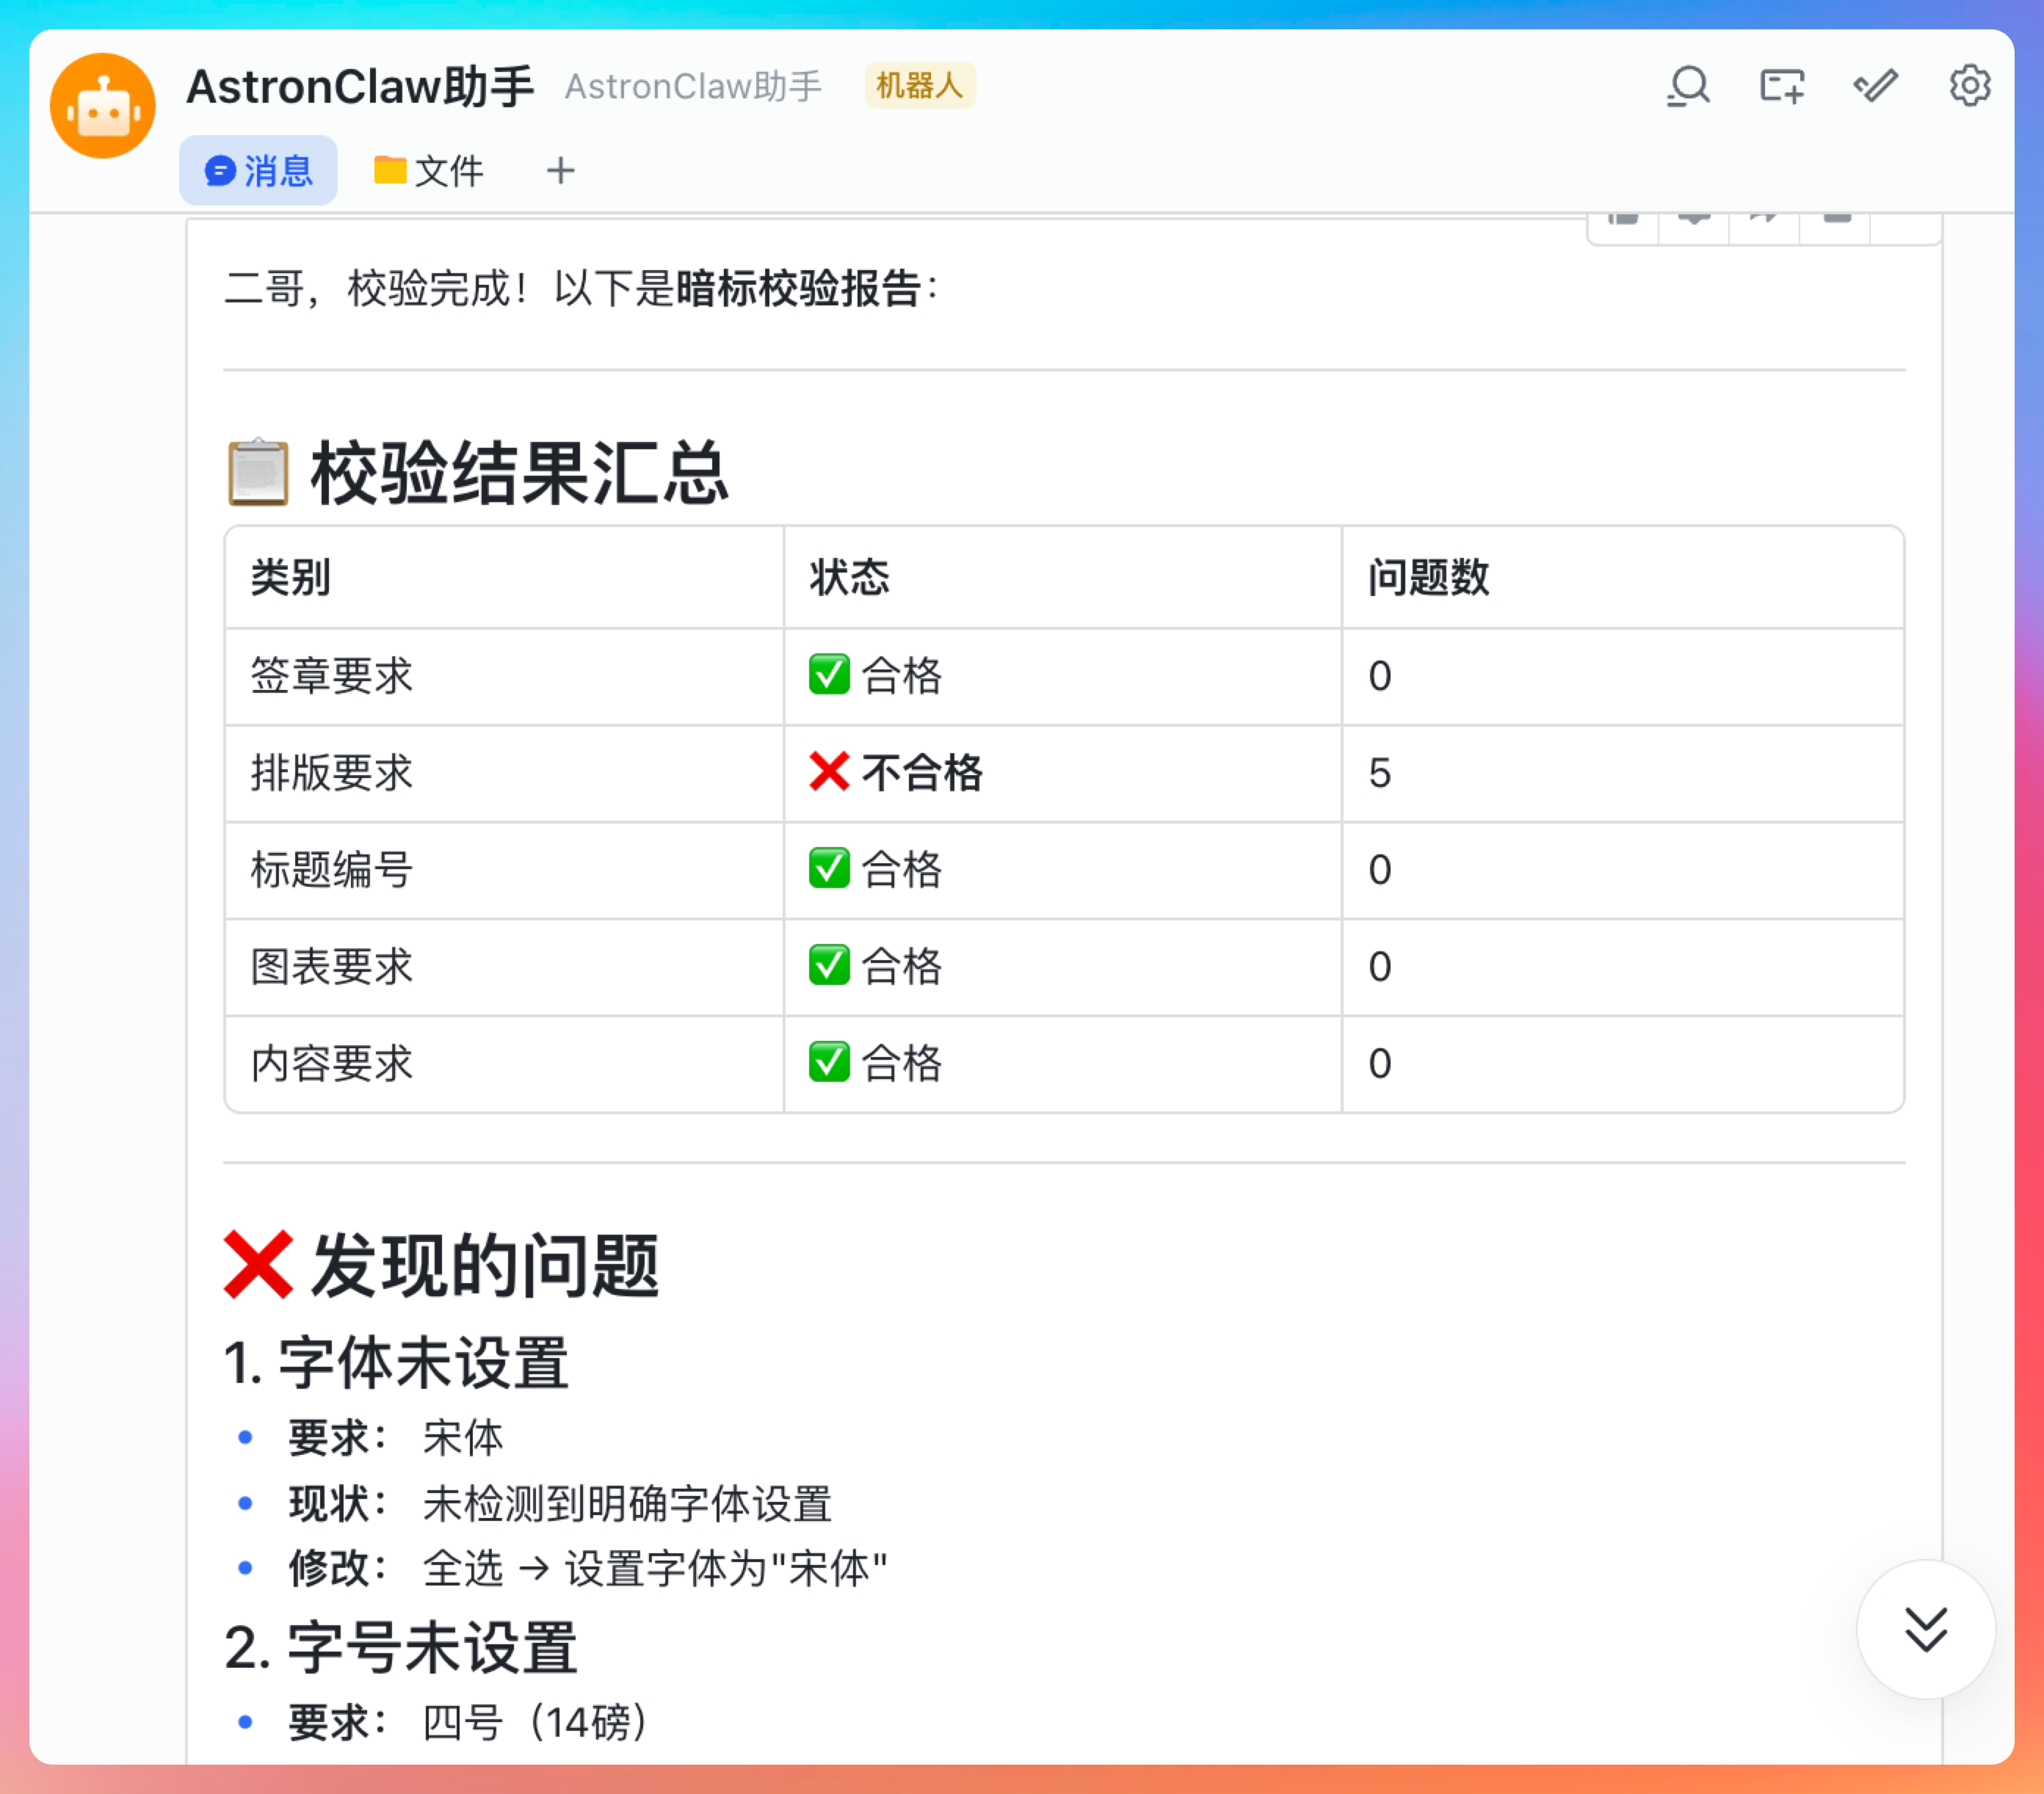Open chat settings gear icon

[x=1969, y=86]
